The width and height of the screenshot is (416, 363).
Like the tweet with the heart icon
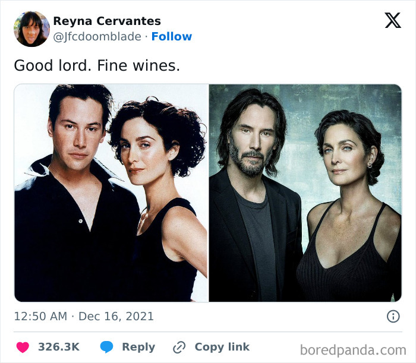click(24, 347)
